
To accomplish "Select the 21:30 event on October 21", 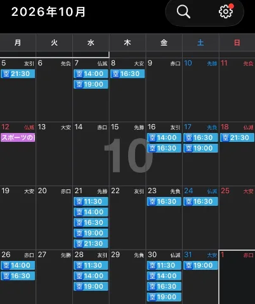I will click(91, 244).
